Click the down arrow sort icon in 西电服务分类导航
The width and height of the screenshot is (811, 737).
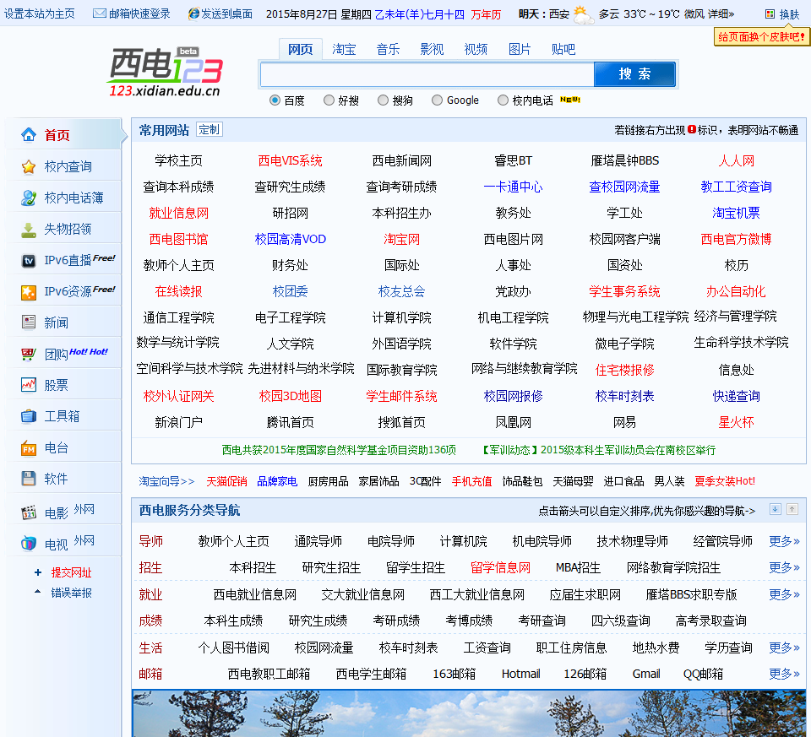tap(776, 509)
